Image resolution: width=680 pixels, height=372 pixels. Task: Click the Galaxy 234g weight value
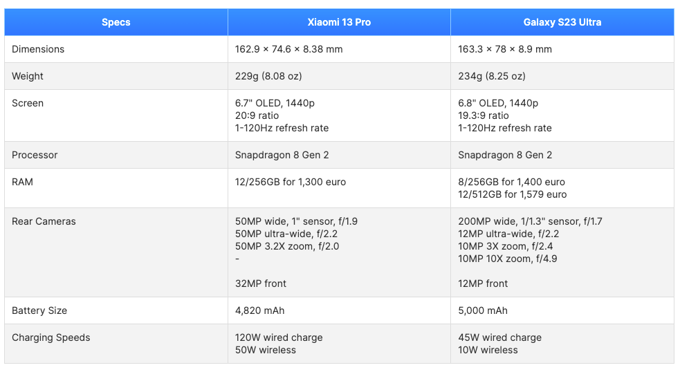(491, 76)
